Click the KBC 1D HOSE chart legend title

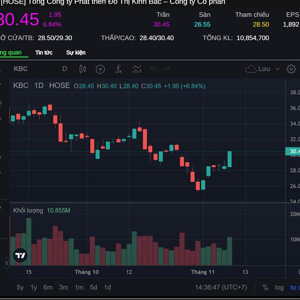point(41,85)
